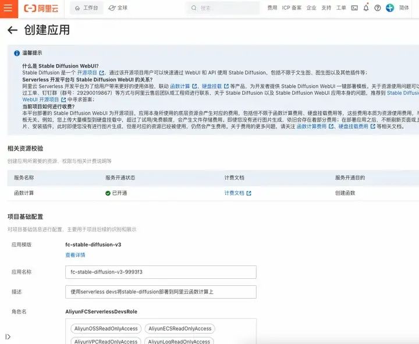The width and height of the screenshot is (419, 344).
Task: Edit the 应用名称 input field
Action: tap(161, 272)
